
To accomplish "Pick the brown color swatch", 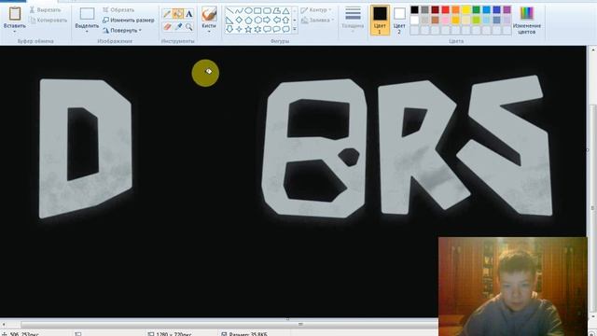I will click(x=436, y=20).
